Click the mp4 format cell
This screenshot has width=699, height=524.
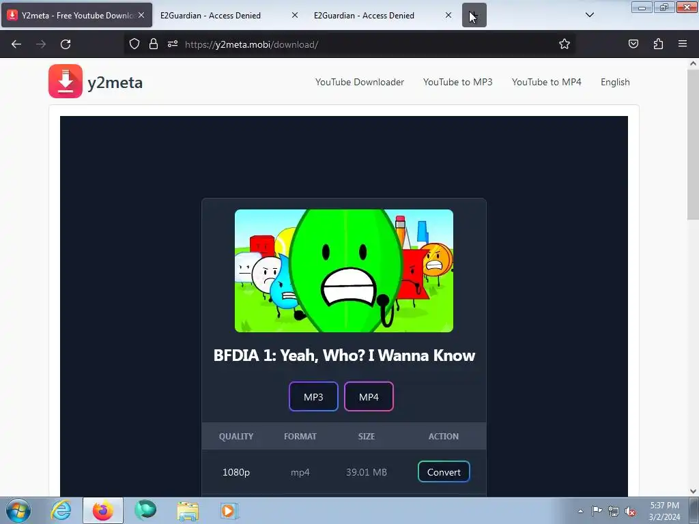coord(300,472)
